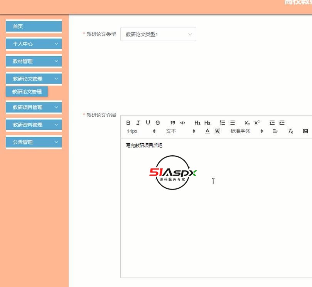Image resolution: width=312 pixels, height=287 pixels.
Task: Toggle italic formatting in editor toolbar
Action: pyautogui.click(x=138, y=123)
